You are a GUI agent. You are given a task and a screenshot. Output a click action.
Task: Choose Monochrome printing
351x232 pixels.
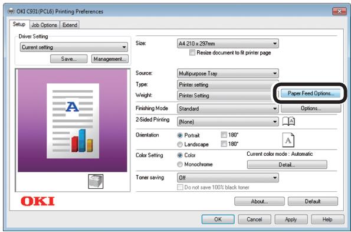click(180, 164)
